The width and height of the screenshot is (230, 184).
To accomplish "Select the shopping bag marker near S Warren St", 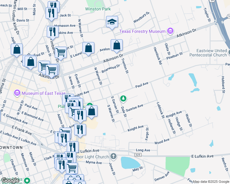I will (x=92, y=111).
